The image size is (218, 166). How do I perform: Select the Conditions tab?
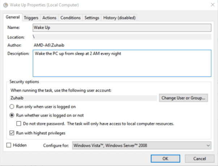71,18
